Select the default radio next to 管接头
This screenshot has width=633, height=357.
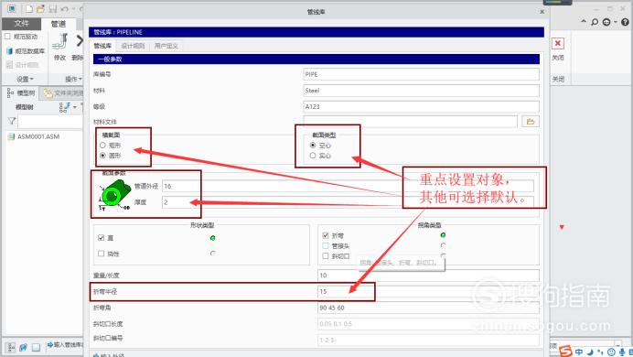(443, 245)
